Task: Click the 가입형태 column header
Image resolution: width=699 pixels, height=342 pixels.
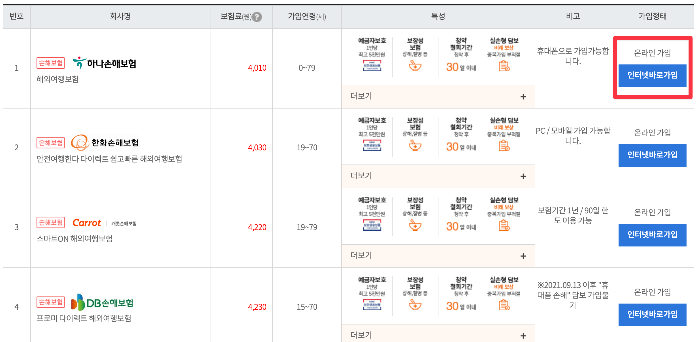Action: click(x=652, y=16)
